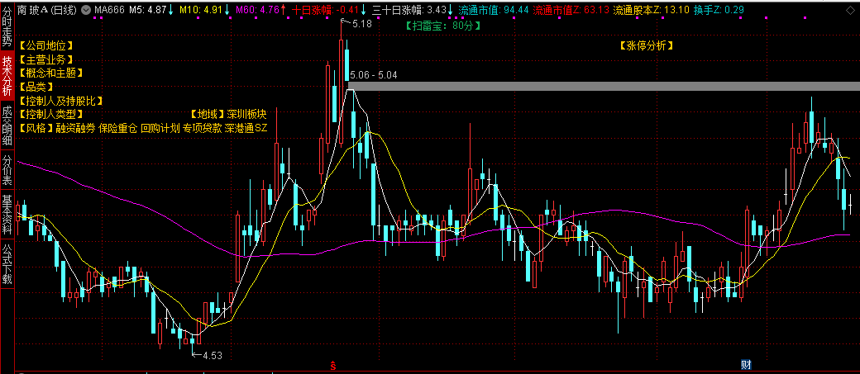Open 基本资料 side tab
The width and height of the screenshot is (860, 374).
pyautogui.click(x=7, y=214)
